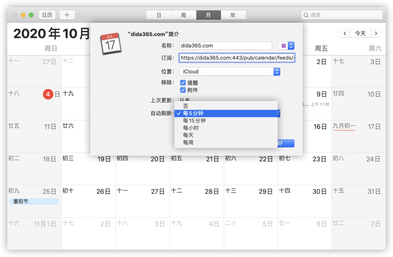Open the 日历 calendars list button
The width and height of the screenshot is (393, 257).
(x=47, y=15)
